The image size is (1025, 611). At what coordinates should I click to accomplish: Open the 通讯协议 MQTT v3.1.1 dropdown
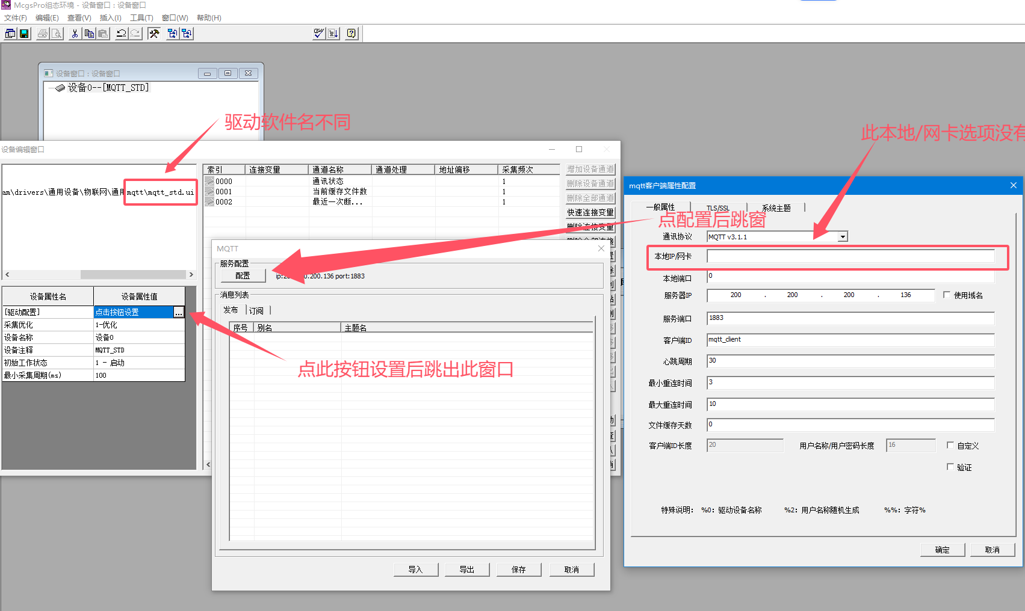coord(843,237)
